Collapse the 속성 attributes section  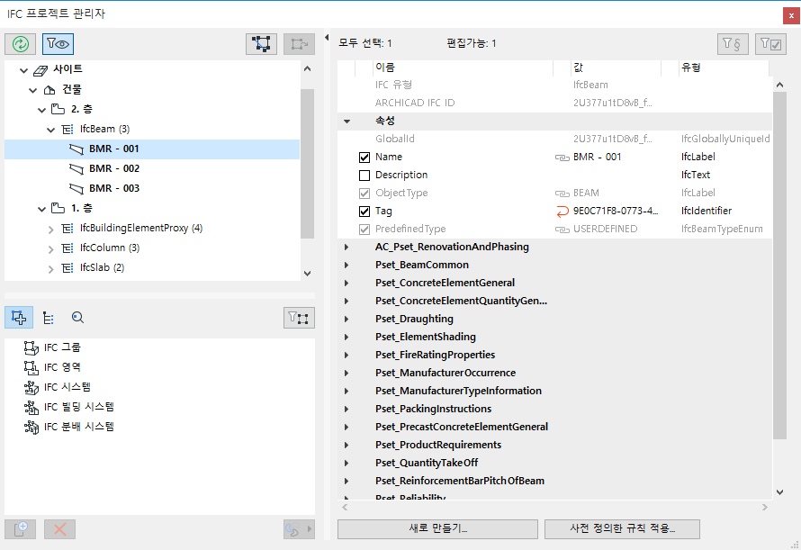point(346,122)
